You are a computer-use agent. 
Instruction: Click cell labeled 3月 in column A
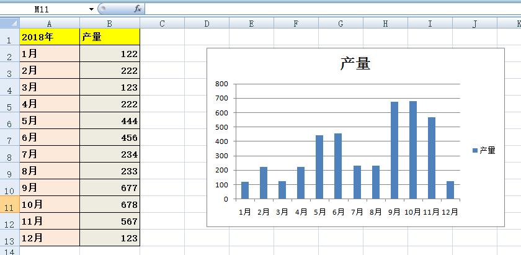tap(50, 87)
